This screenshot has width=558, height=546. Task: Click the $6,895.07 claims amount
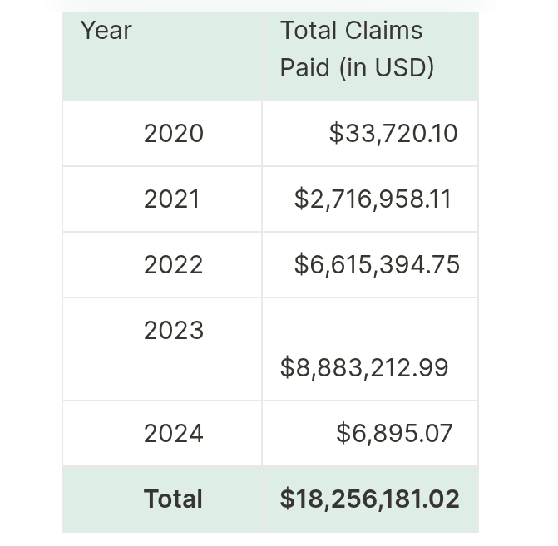tap(394, 434)
